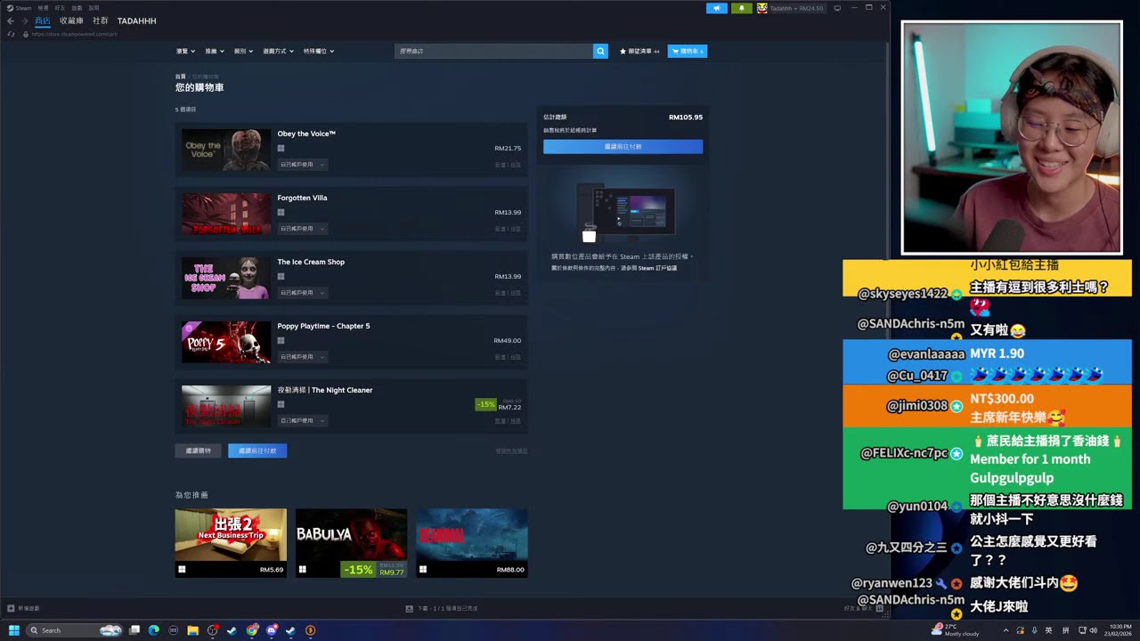Click the Windows icon under Poppy Playtime
Viewport: 1140px width, 641px height.
tap(281, 341)
